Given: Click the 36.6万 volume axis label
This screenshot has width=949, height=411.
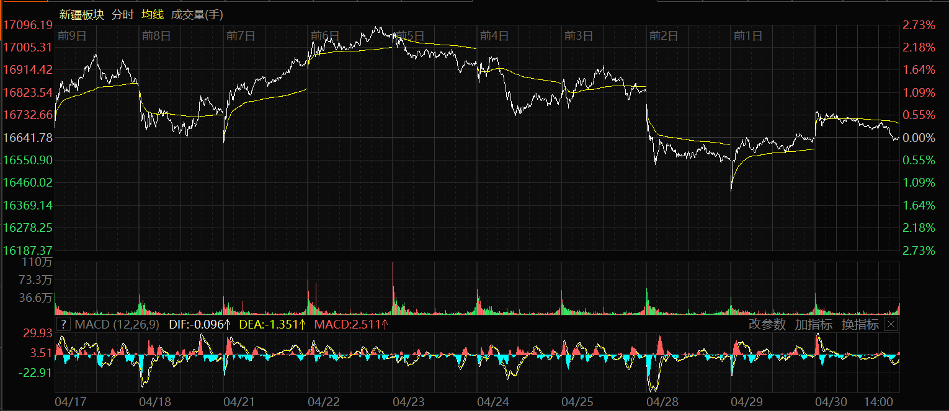Looking at the screenshot, I should point(36,298).
